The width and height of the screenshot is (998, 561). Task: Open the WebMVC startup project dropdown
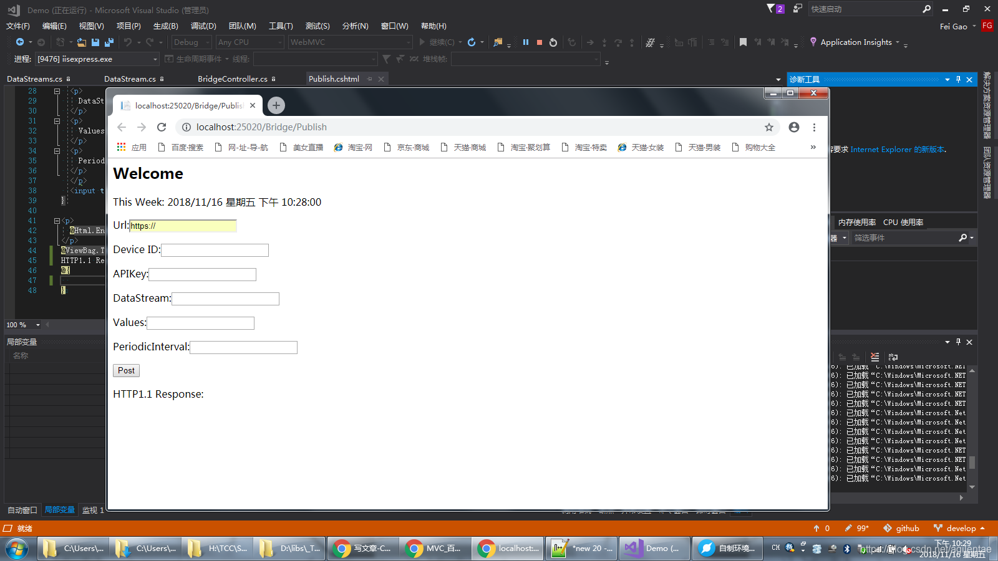(351, 42)
